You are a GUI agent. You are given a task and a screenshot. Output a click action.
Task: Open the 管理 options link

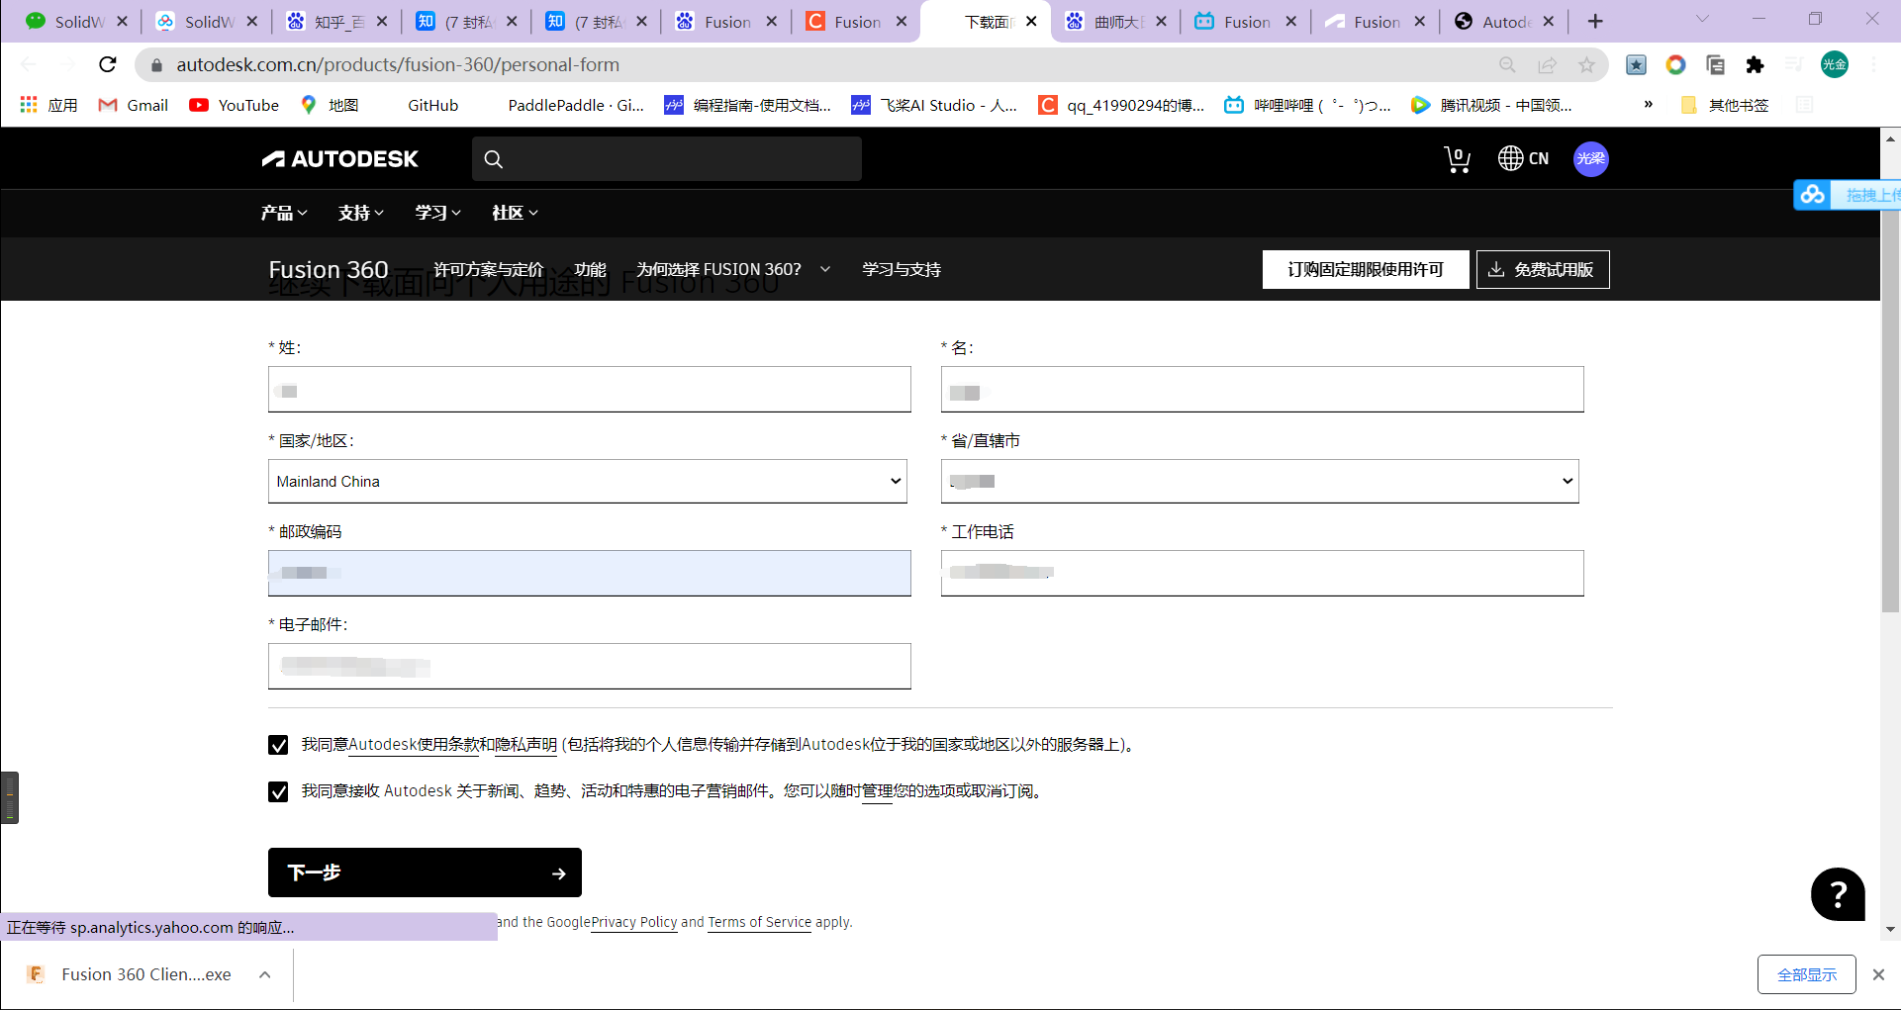[x=877, y=790]
